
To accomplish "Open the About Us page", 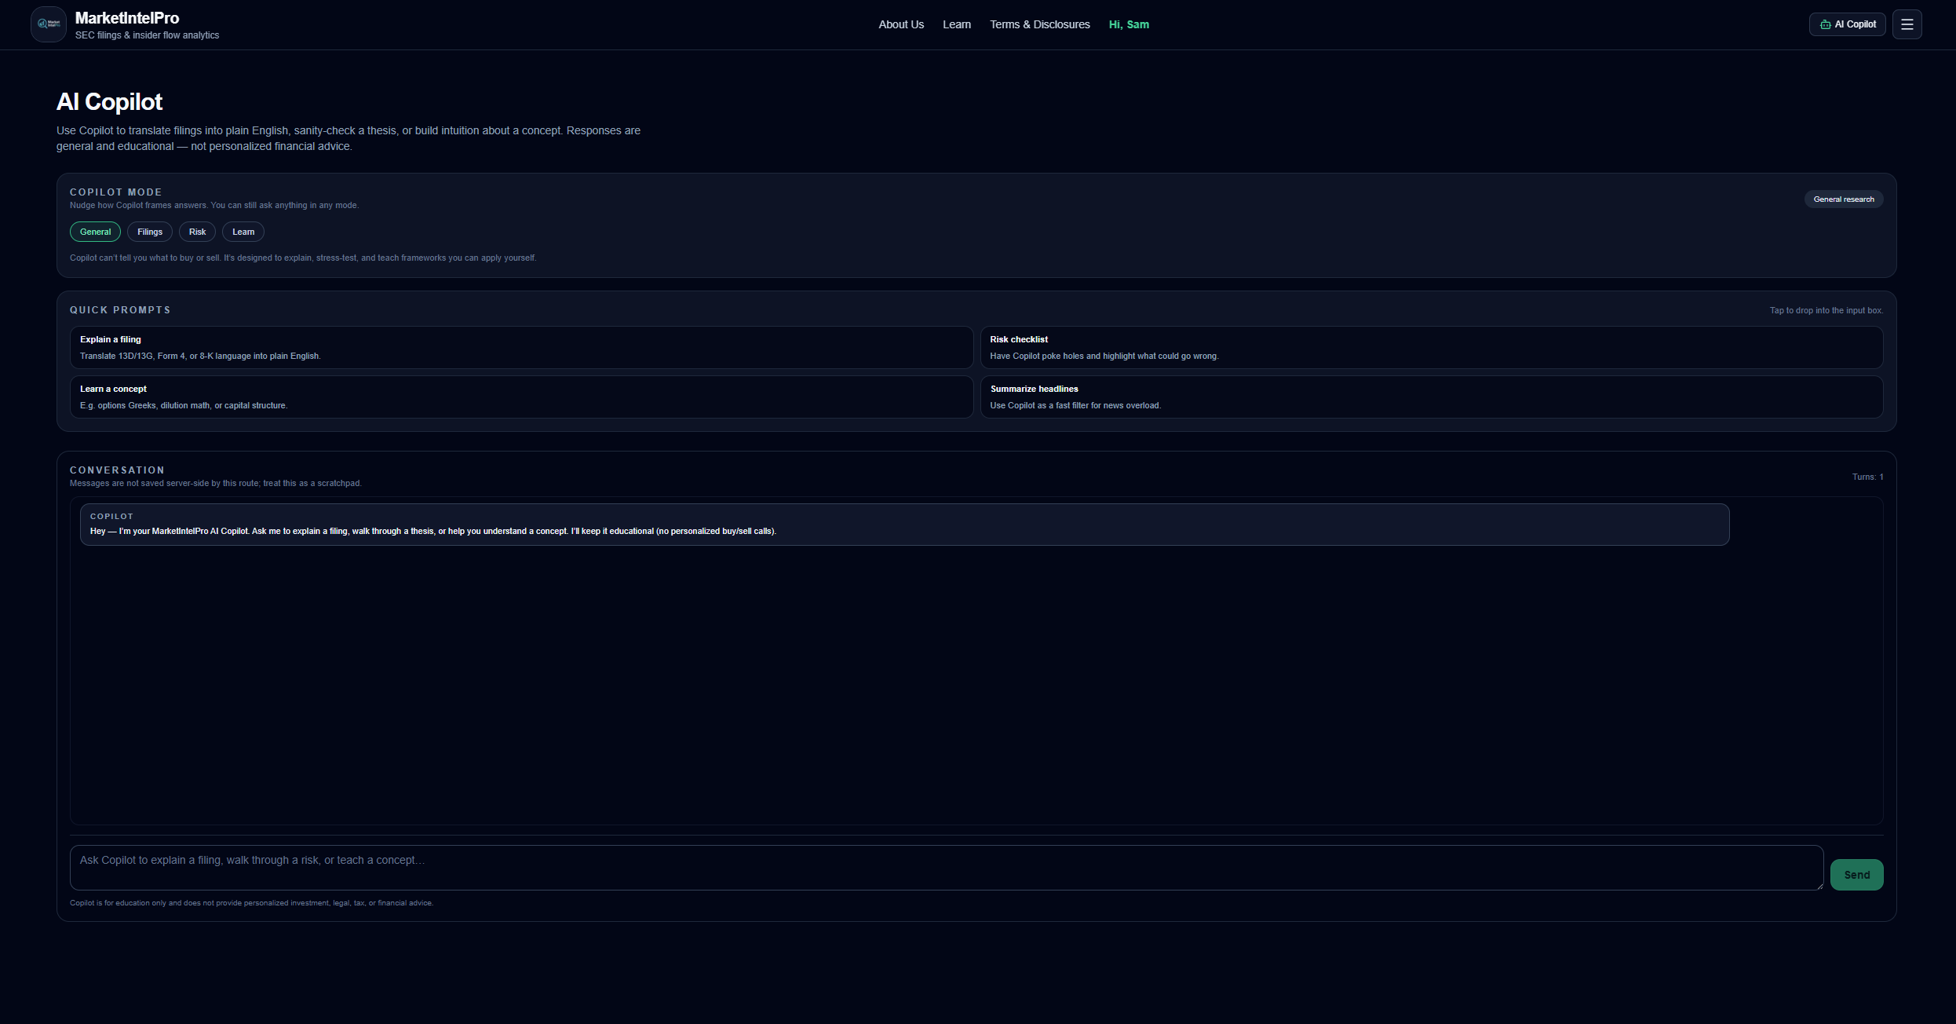I will 900,24.
